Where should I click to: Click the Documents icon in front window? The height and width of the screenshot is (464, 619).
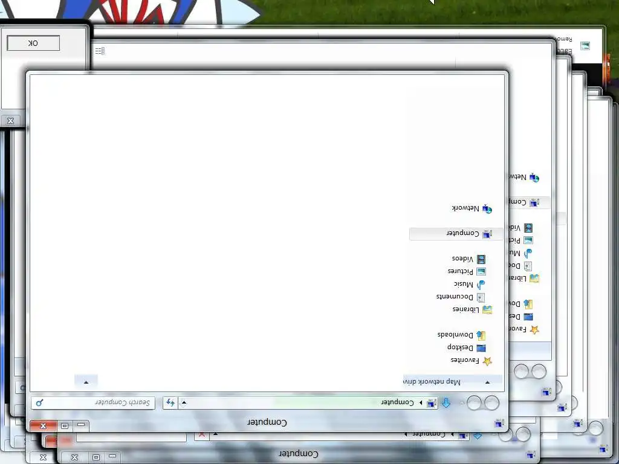pyautogui.click(x=481, y=297)
